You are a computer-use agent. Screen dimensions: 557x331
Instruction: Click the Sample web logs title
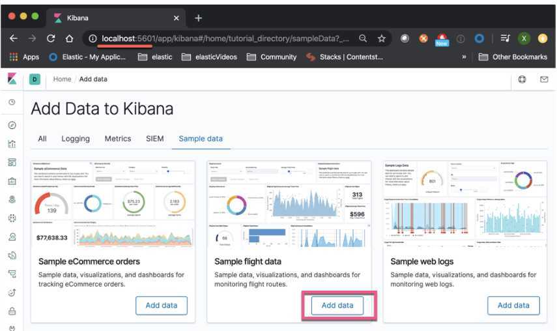(422, 261)
